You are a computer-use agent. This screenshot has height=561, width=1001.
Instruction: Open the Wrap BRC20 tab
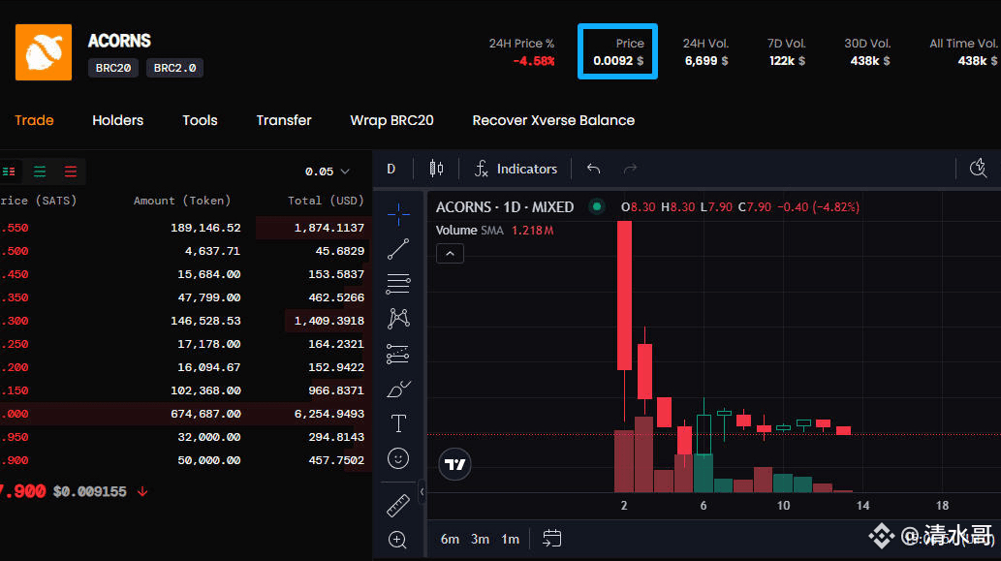(391, 120)
